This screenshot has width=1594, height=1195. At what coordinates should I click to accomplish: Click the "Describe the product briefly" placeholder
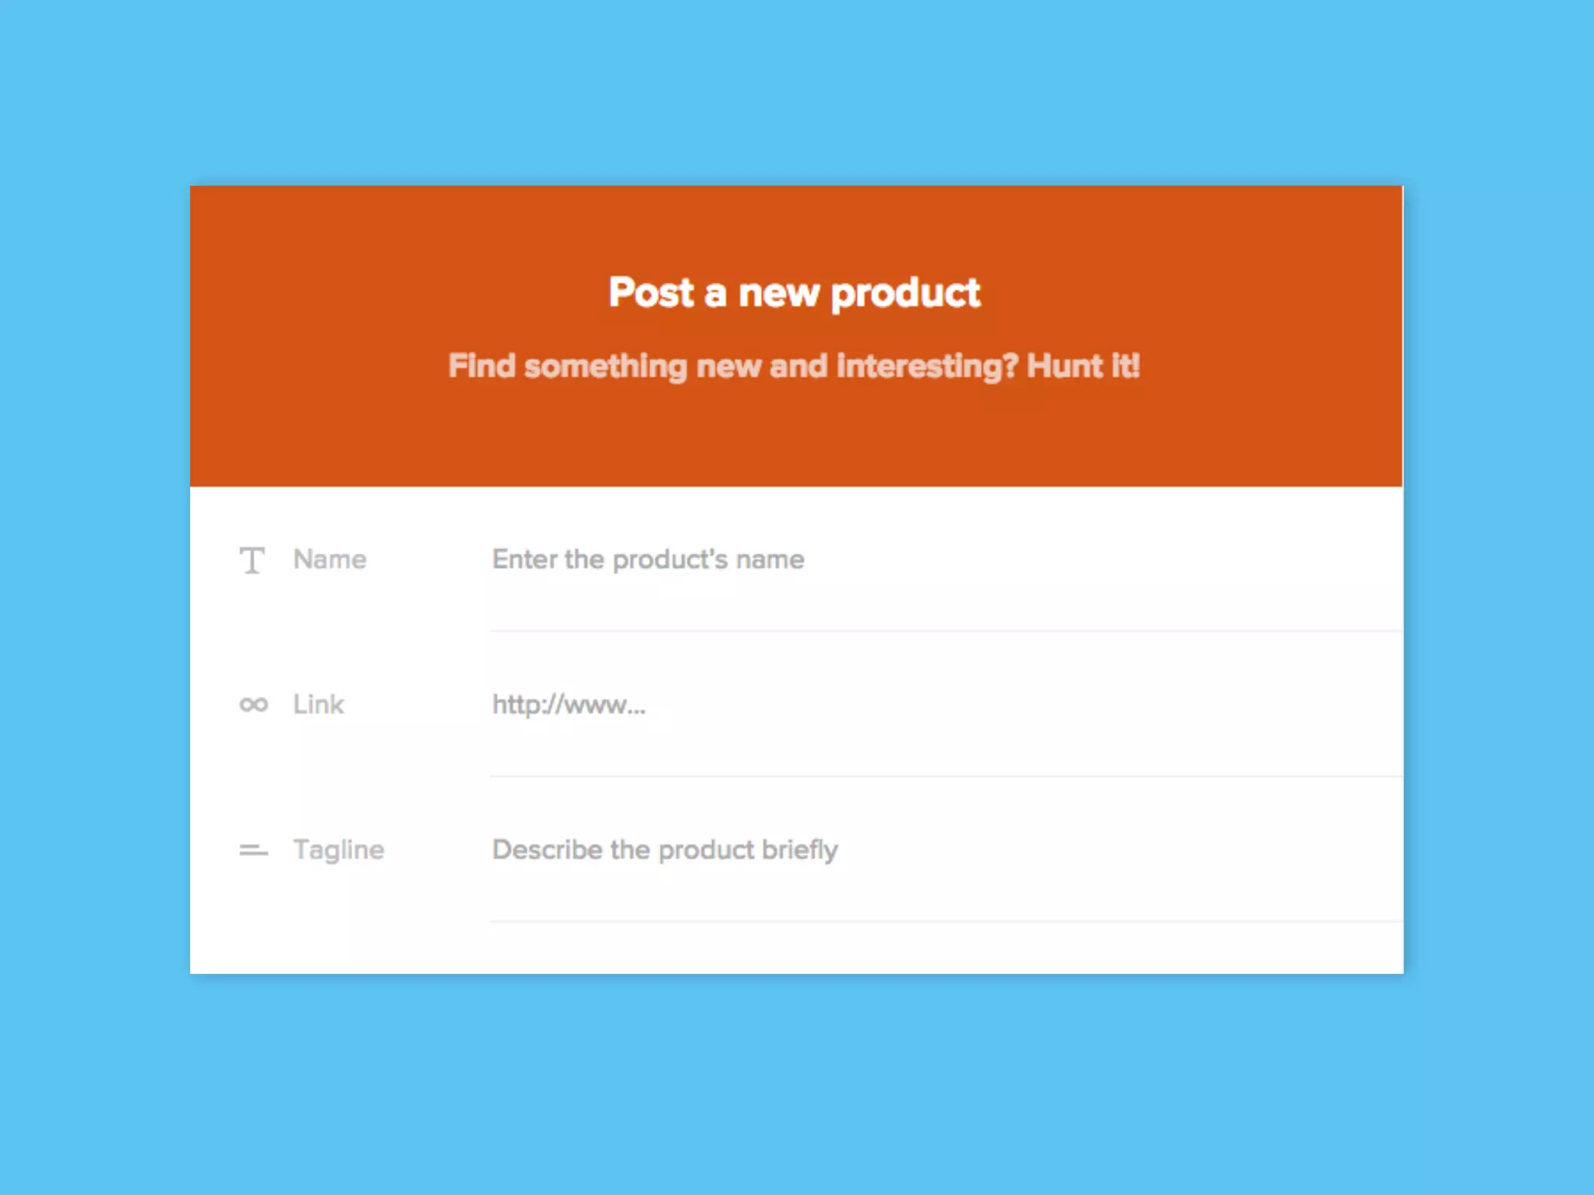click(x=665, y=850)
